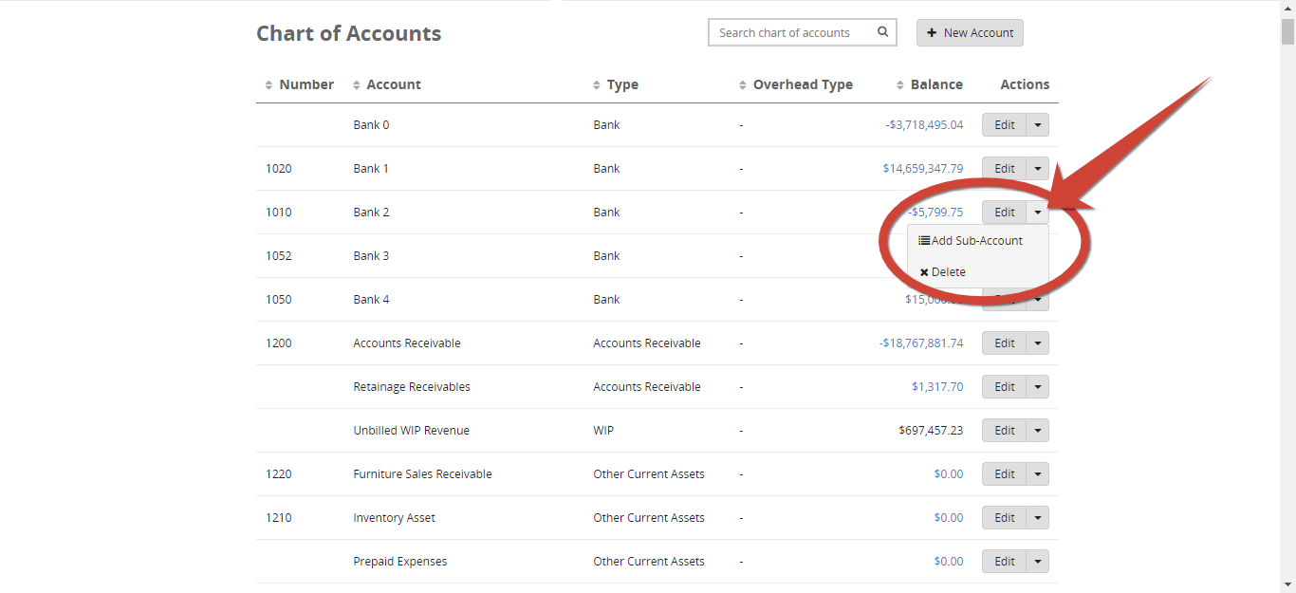The height and width of the screenshot is (593, 1296).
Task: Sort by Number column arrows icon
Action: (x=269, y=85)
